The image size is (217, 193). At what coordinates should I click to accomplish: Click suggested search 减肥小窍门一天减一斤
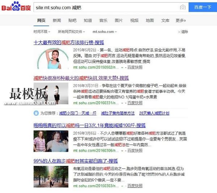pyautogui.click(x=78, y=113)
